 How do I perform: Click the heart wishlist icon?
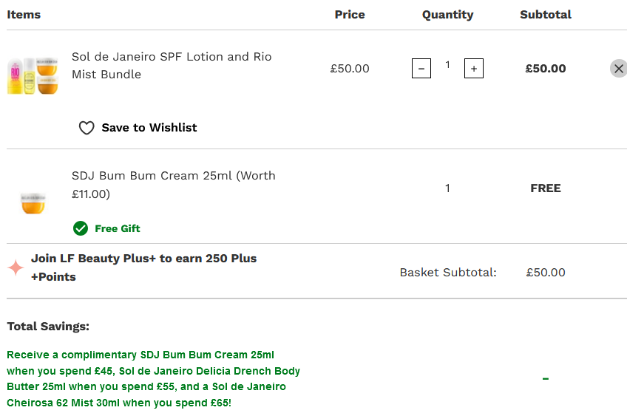[87, 128]
